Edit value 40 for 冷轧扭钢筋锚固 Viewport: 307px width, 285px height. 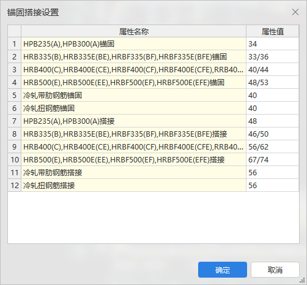pos(273,108)
